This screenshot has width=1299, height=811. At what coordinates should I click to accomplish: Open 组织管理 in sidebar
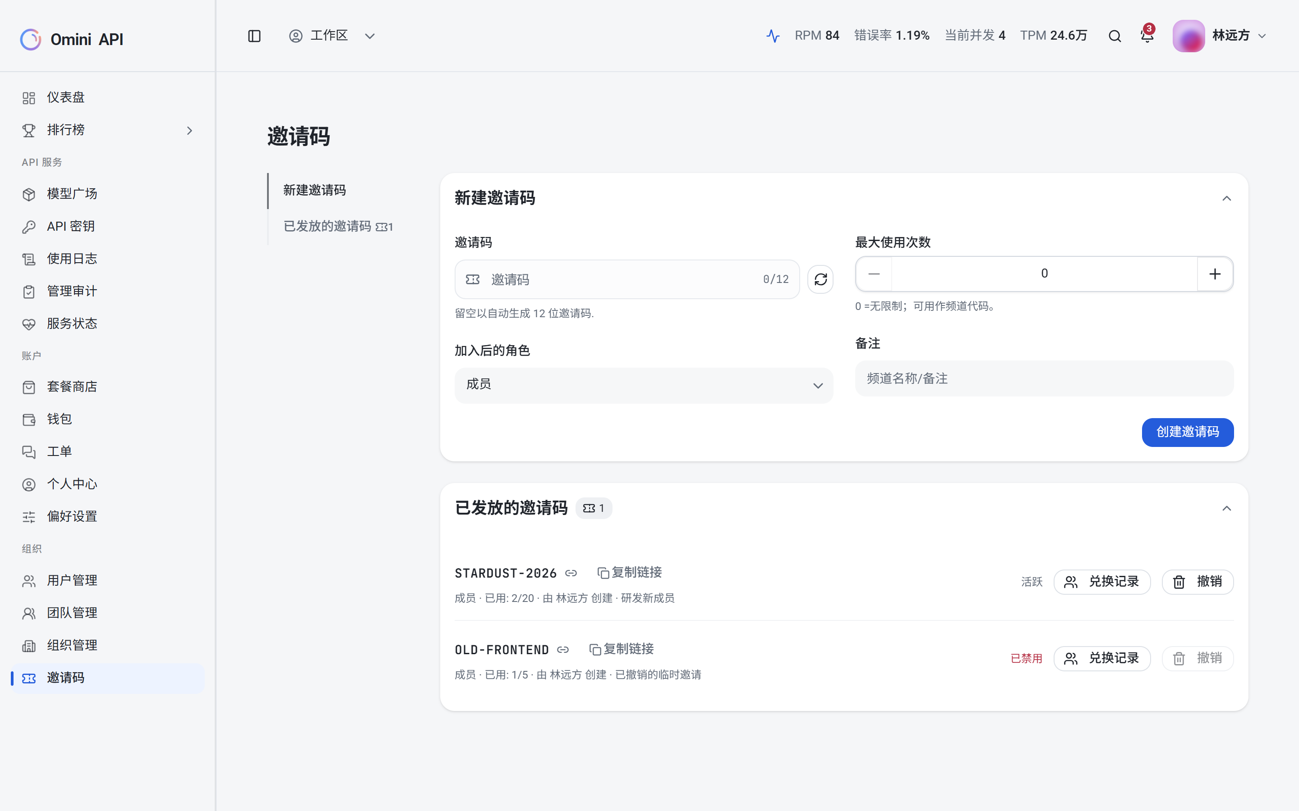[x=107, y=645]
